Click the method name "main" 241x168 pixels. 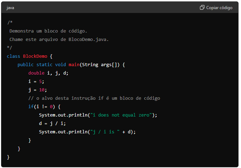click(74, 64)
